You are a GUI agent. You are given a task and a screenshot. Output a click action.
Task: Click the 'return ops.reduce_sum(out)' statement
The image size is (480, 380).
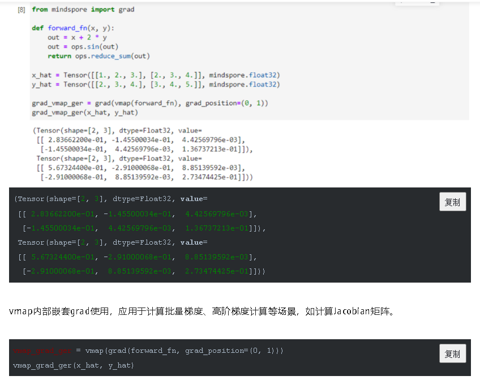click(98, 56)
